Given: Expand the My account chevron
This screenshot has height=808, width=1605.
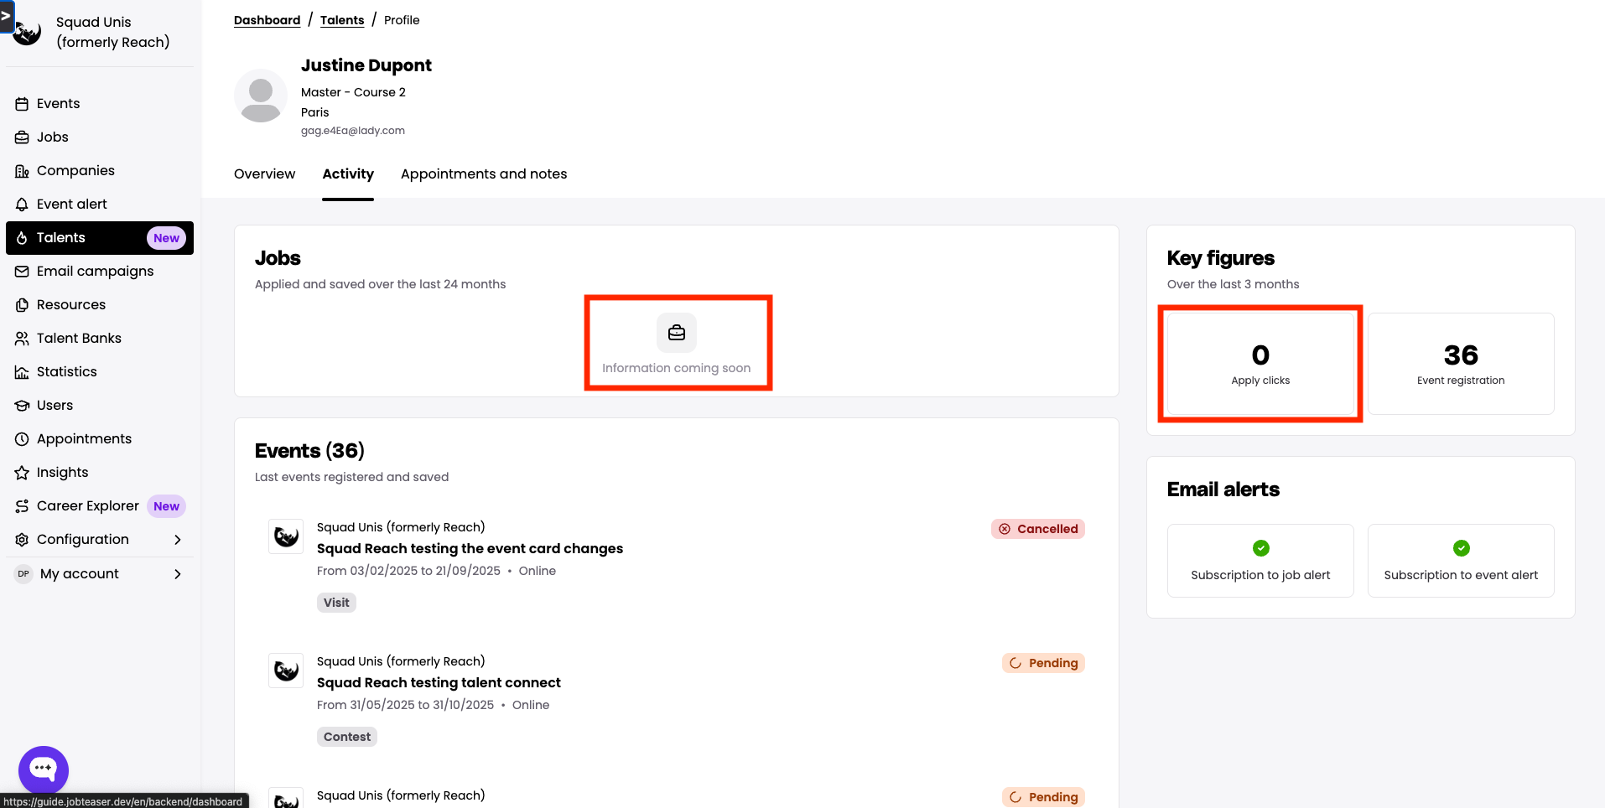Looking at the screenshot, I should tap(177, 574).
